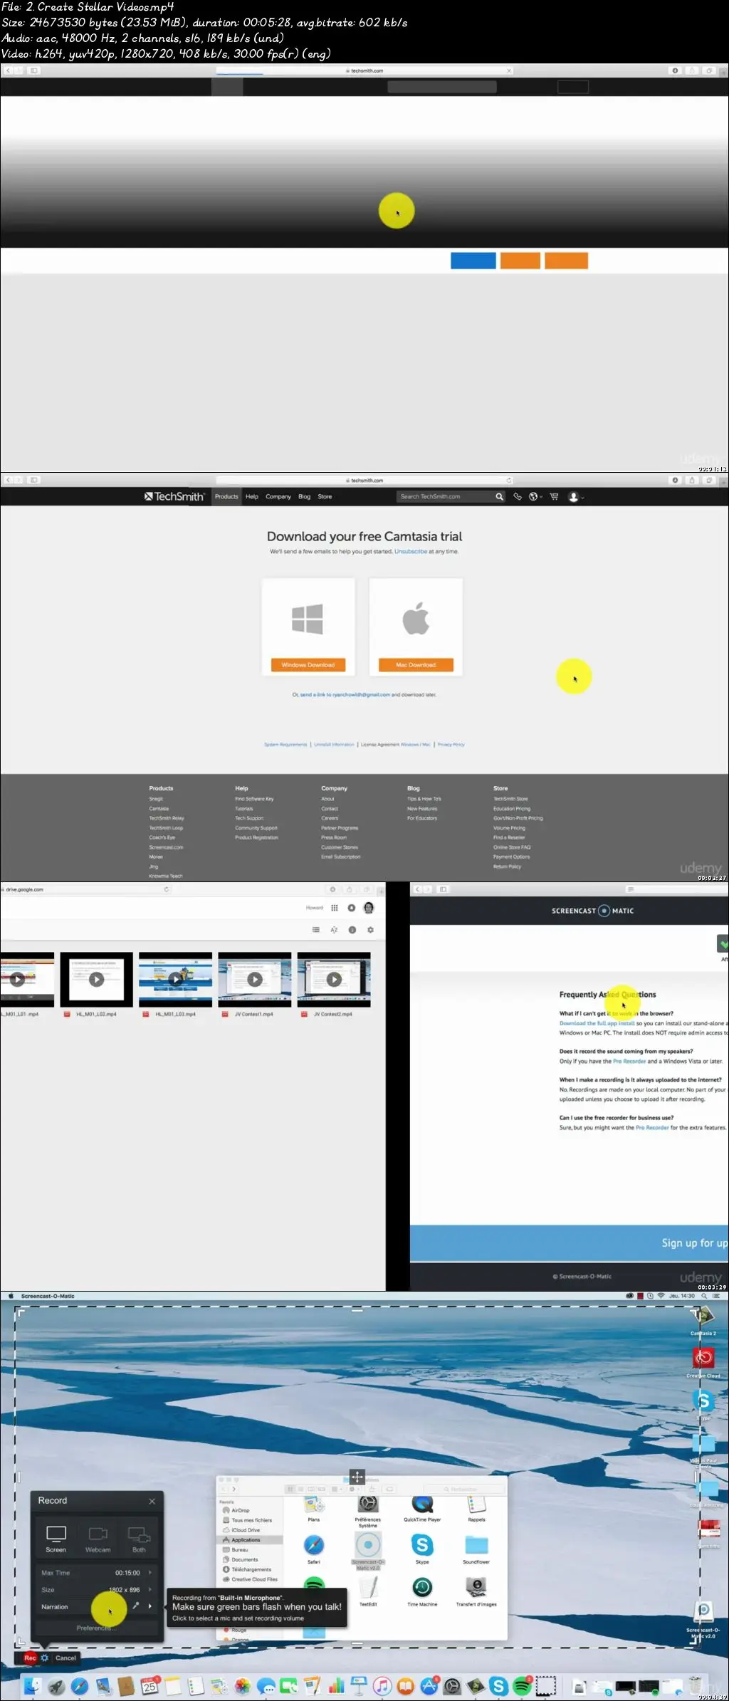Click the Pro Recorder link in speakers answer
The image size is (729, 1701).
tap(629, 1061)
